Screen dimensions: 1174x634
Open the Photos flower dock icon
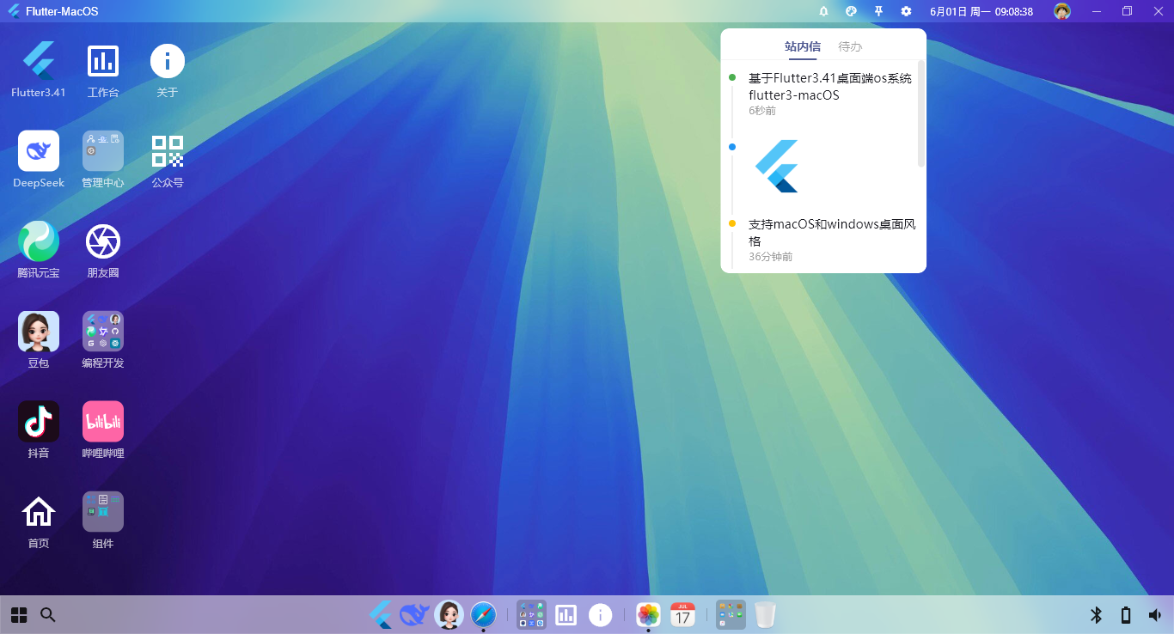point(648,614)
